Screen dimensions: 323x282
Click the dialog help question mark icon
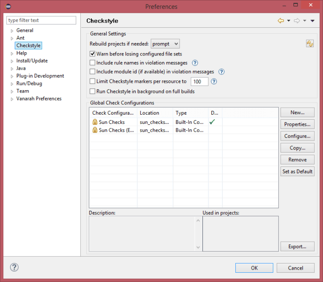click(x=14, y=267)
